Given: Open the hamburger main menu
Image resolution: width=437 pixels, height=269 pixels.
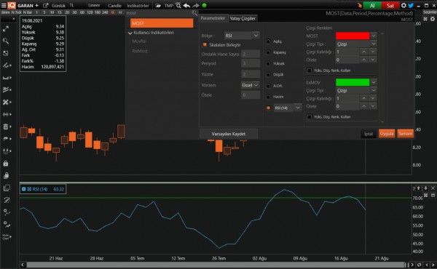Looking at the screenshot, I should 4,5.
